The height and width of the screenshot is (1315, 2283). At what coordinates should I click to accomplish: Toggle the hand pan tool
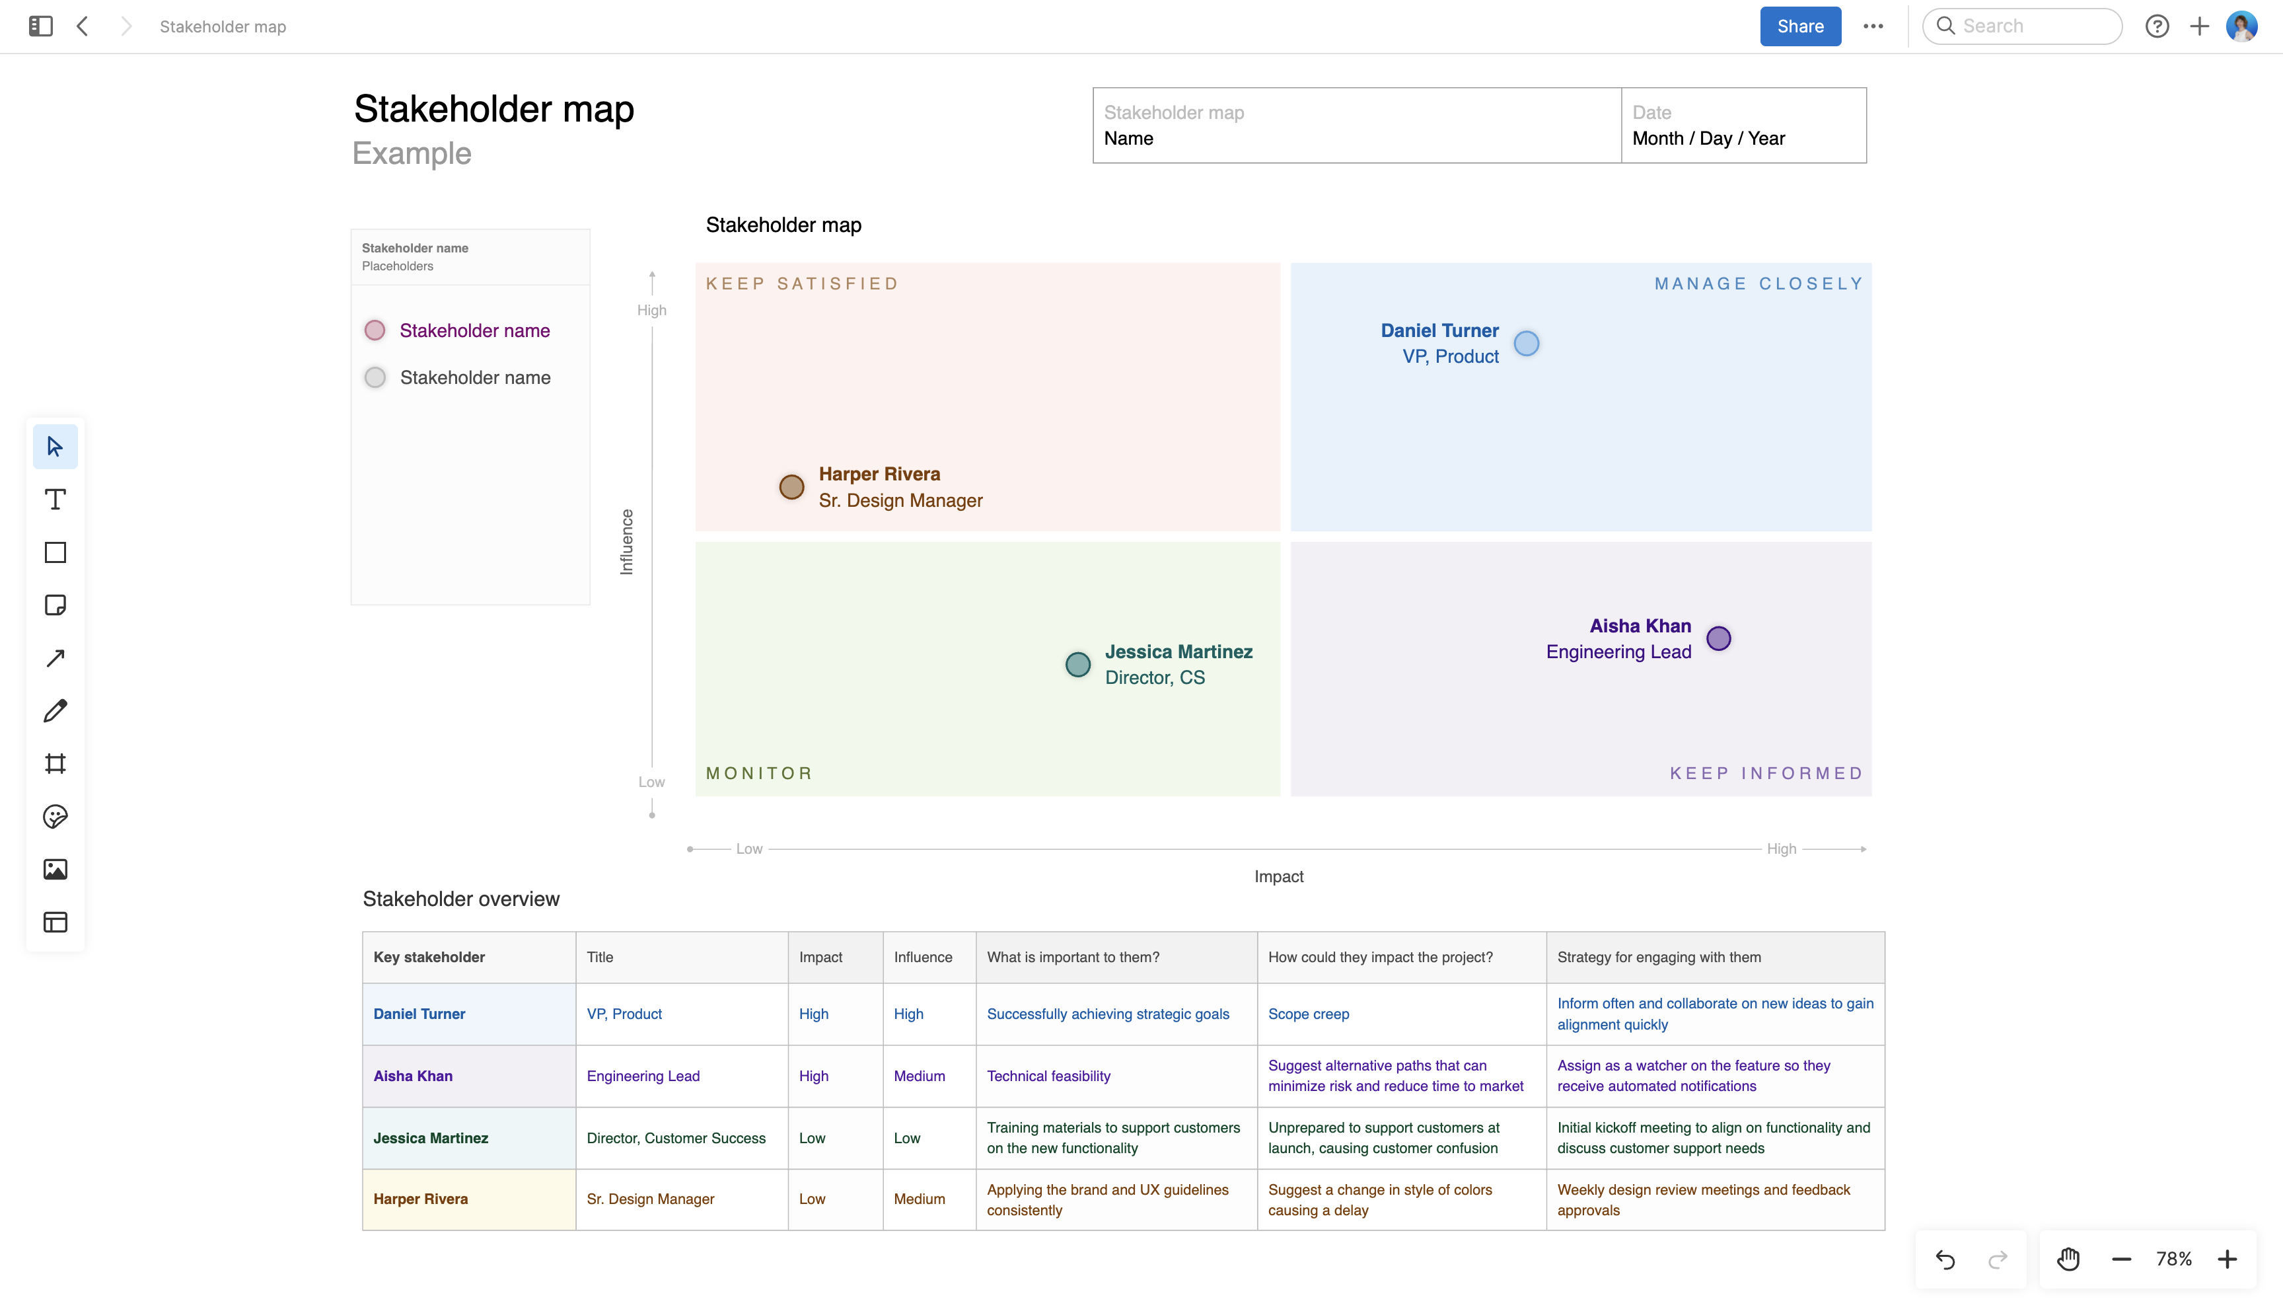tap(2068, 1259)
